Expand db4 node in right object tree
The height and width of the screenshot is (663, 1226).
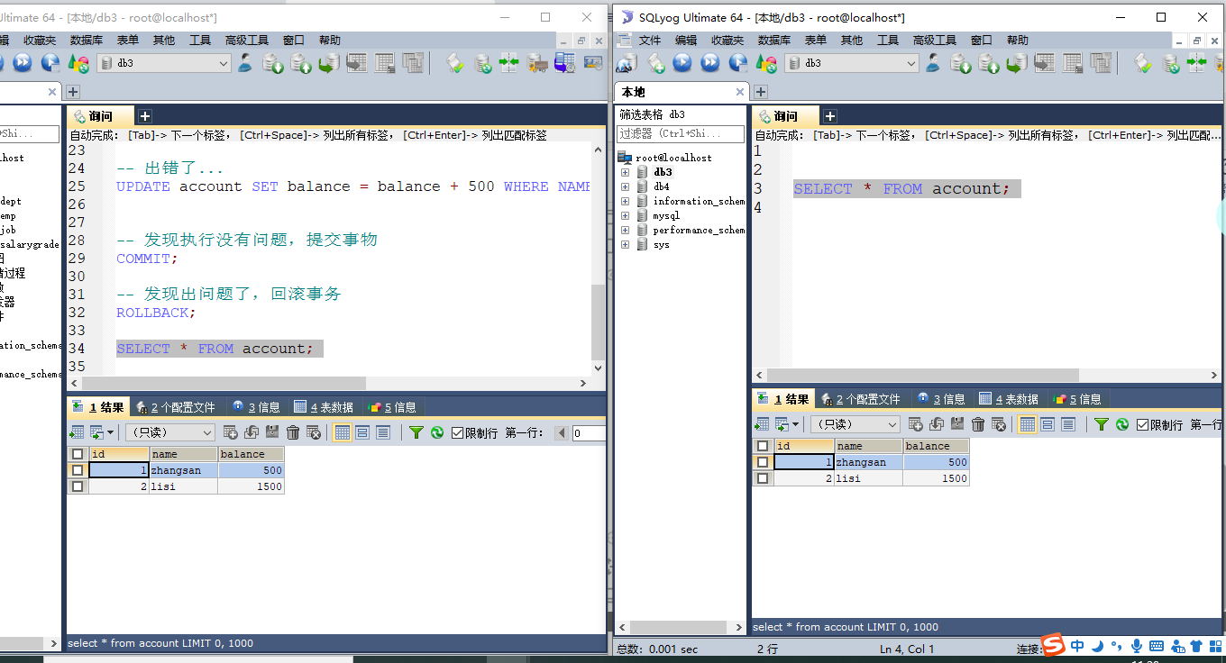tap(625, 186)
